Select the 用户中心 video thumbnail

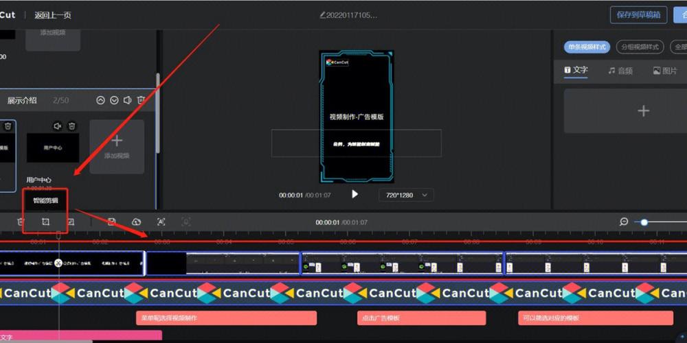click(53, 148)
